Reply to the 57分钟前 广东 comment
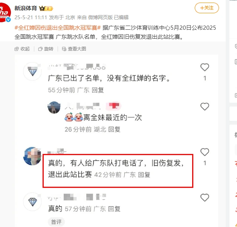The width and height of the screenshot is (237, 227). click(114, 209)
